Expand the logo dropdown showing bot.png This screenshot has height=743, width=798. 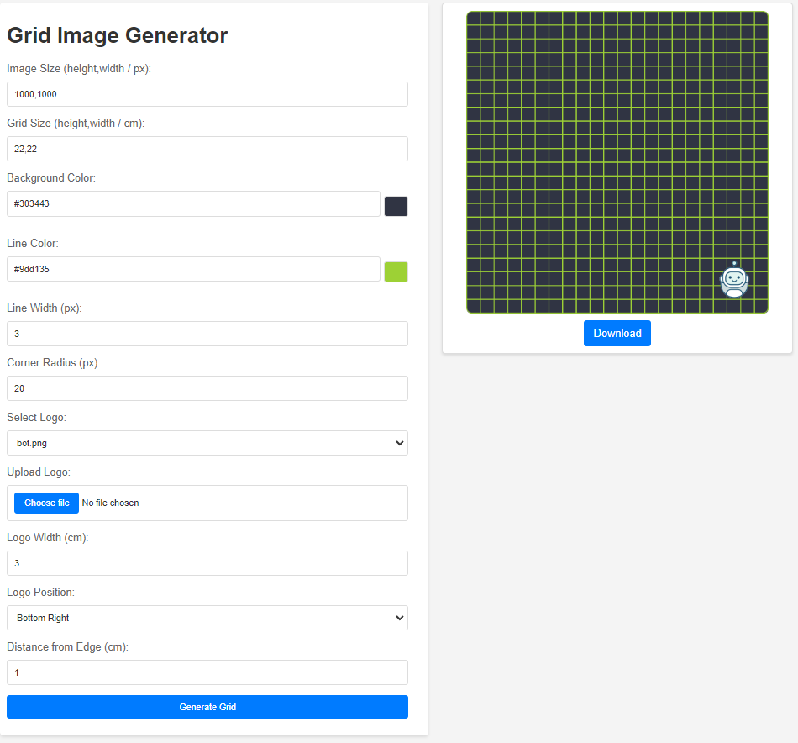[x=207, y=443]
